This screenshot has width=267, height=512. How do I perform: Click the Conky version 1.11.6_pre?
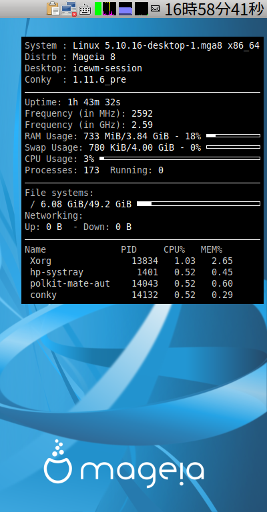coord(99,80)
